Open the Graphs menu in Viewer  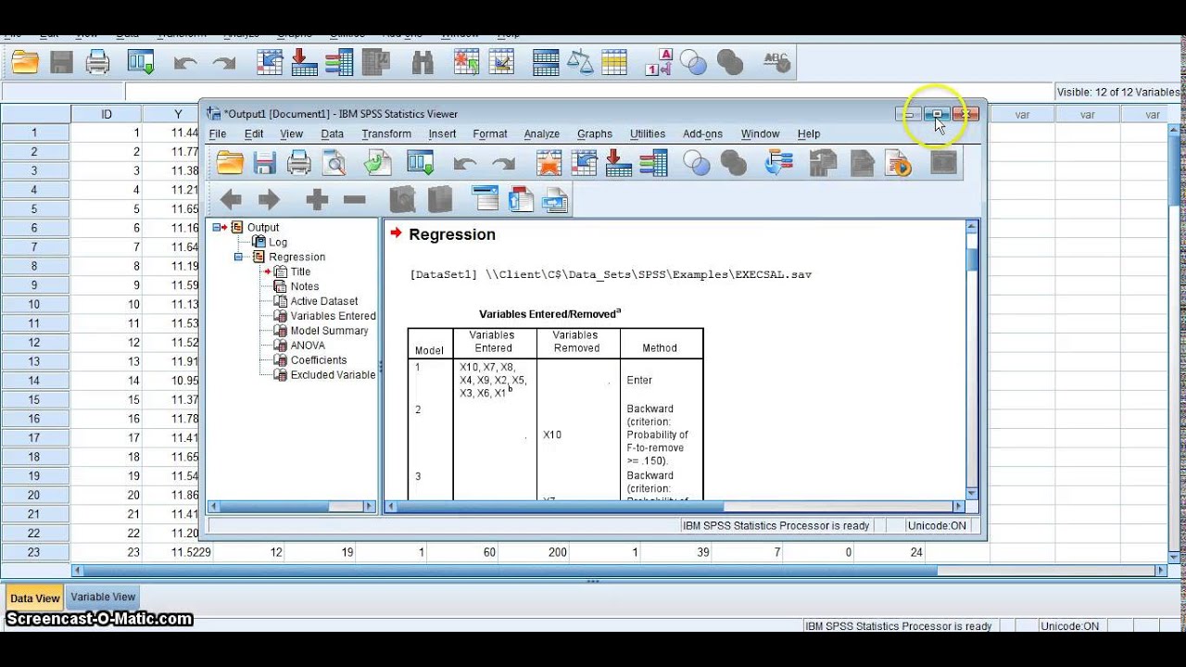tap(595, 133)
